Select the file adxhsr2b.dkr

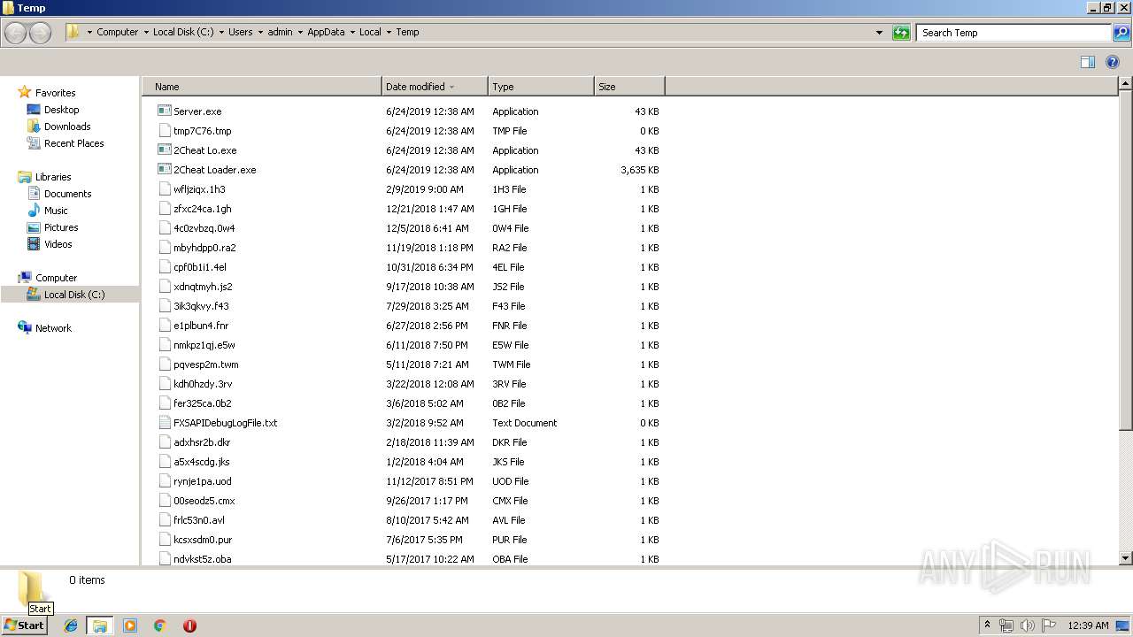pyautogui.click(x=202, y=442)
